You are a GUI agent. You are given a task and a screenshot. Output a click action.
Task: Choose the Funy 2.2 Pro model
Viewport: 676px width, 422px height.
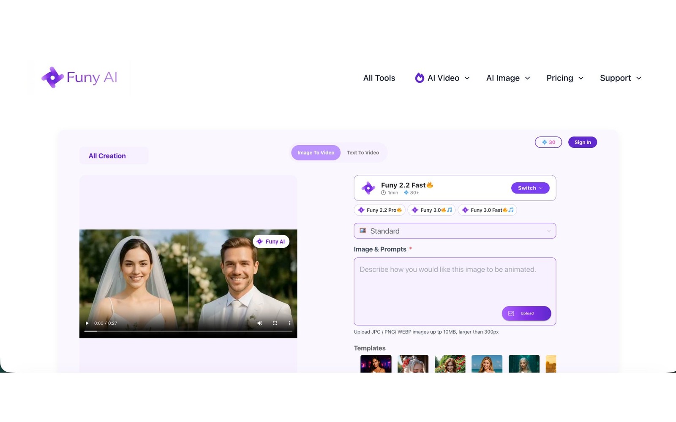point(379,210)
